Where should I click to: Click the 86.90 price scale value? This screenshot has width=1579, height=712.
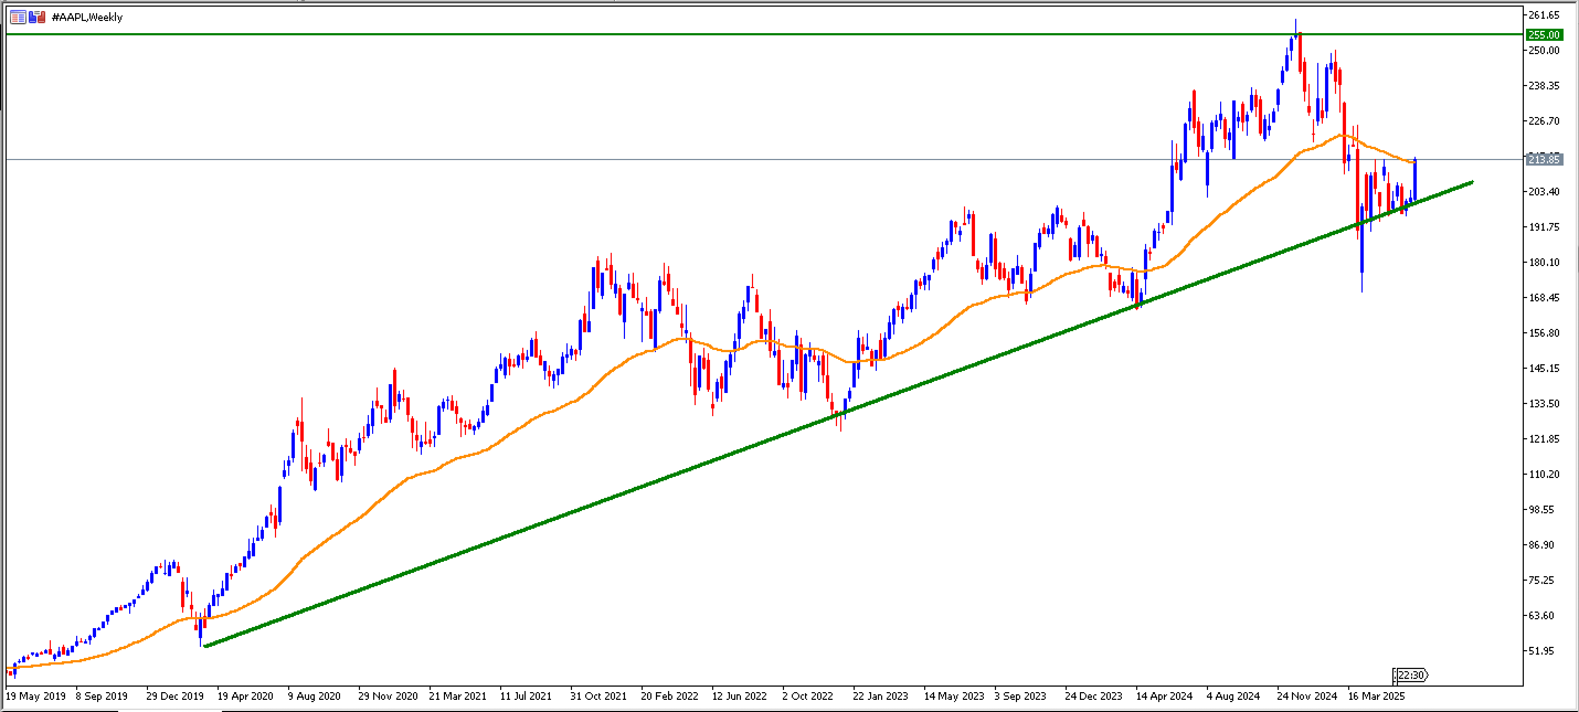(1541, 545)
